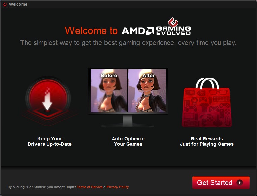Click the Welcome window title text
Image resolution: width=257 pixels, height=196 pixels.
click(18, 4)
